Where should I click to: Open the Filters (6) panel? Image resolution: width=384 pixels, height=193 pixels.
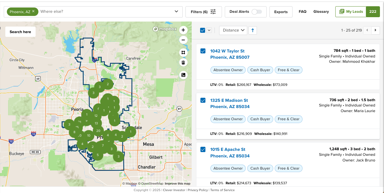[x=204, y=12]
